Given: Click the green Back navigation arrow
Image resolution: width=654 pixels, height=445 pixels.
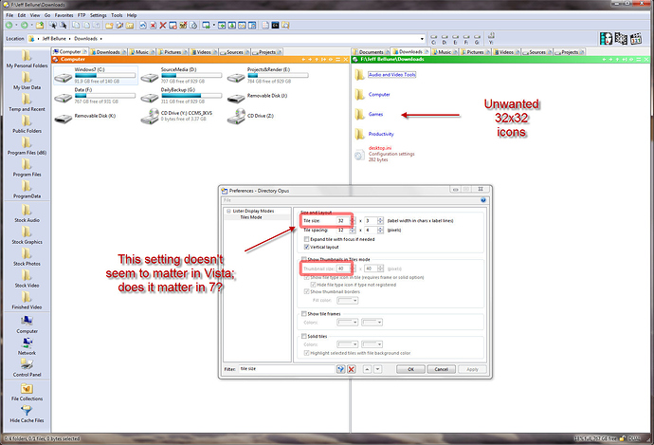Looking at the screenshot, I should point(9,26).
